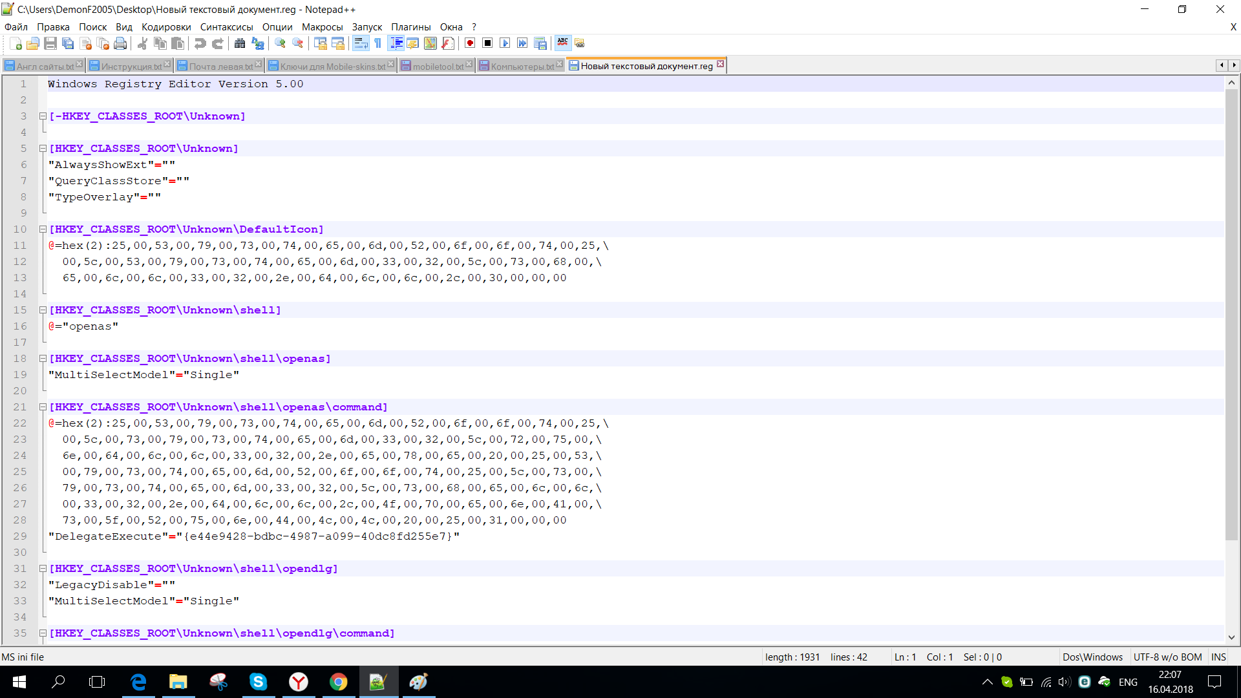Click the tab bar scroll-left arrow
1241x698 pixels.
tap(1222, 65)
